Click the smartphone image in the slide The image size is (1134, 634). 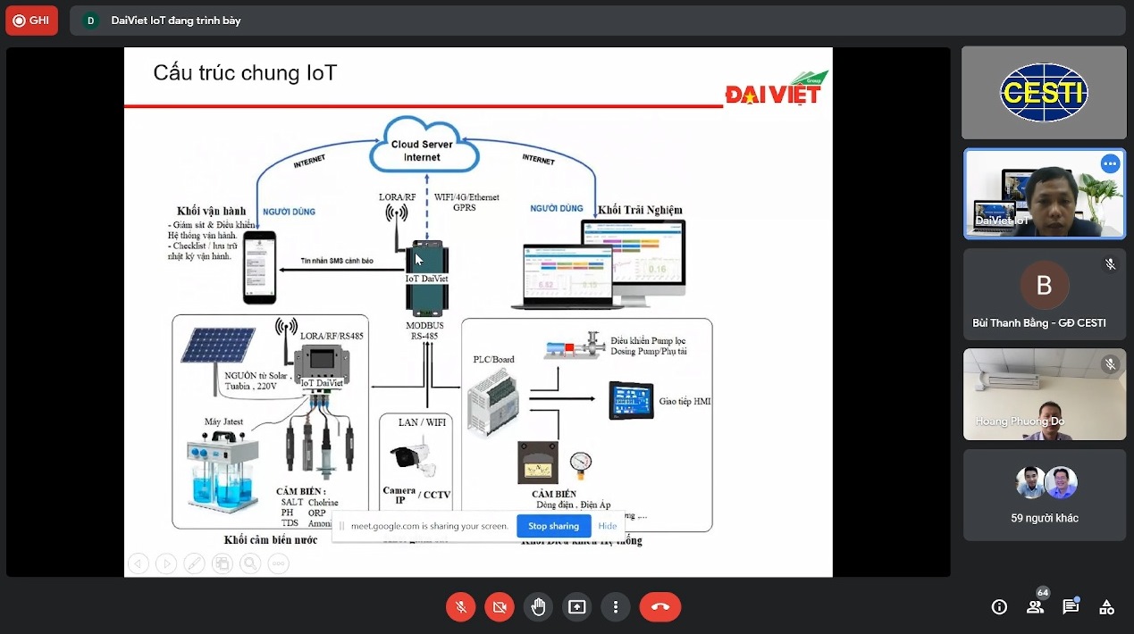coord(259,267)
